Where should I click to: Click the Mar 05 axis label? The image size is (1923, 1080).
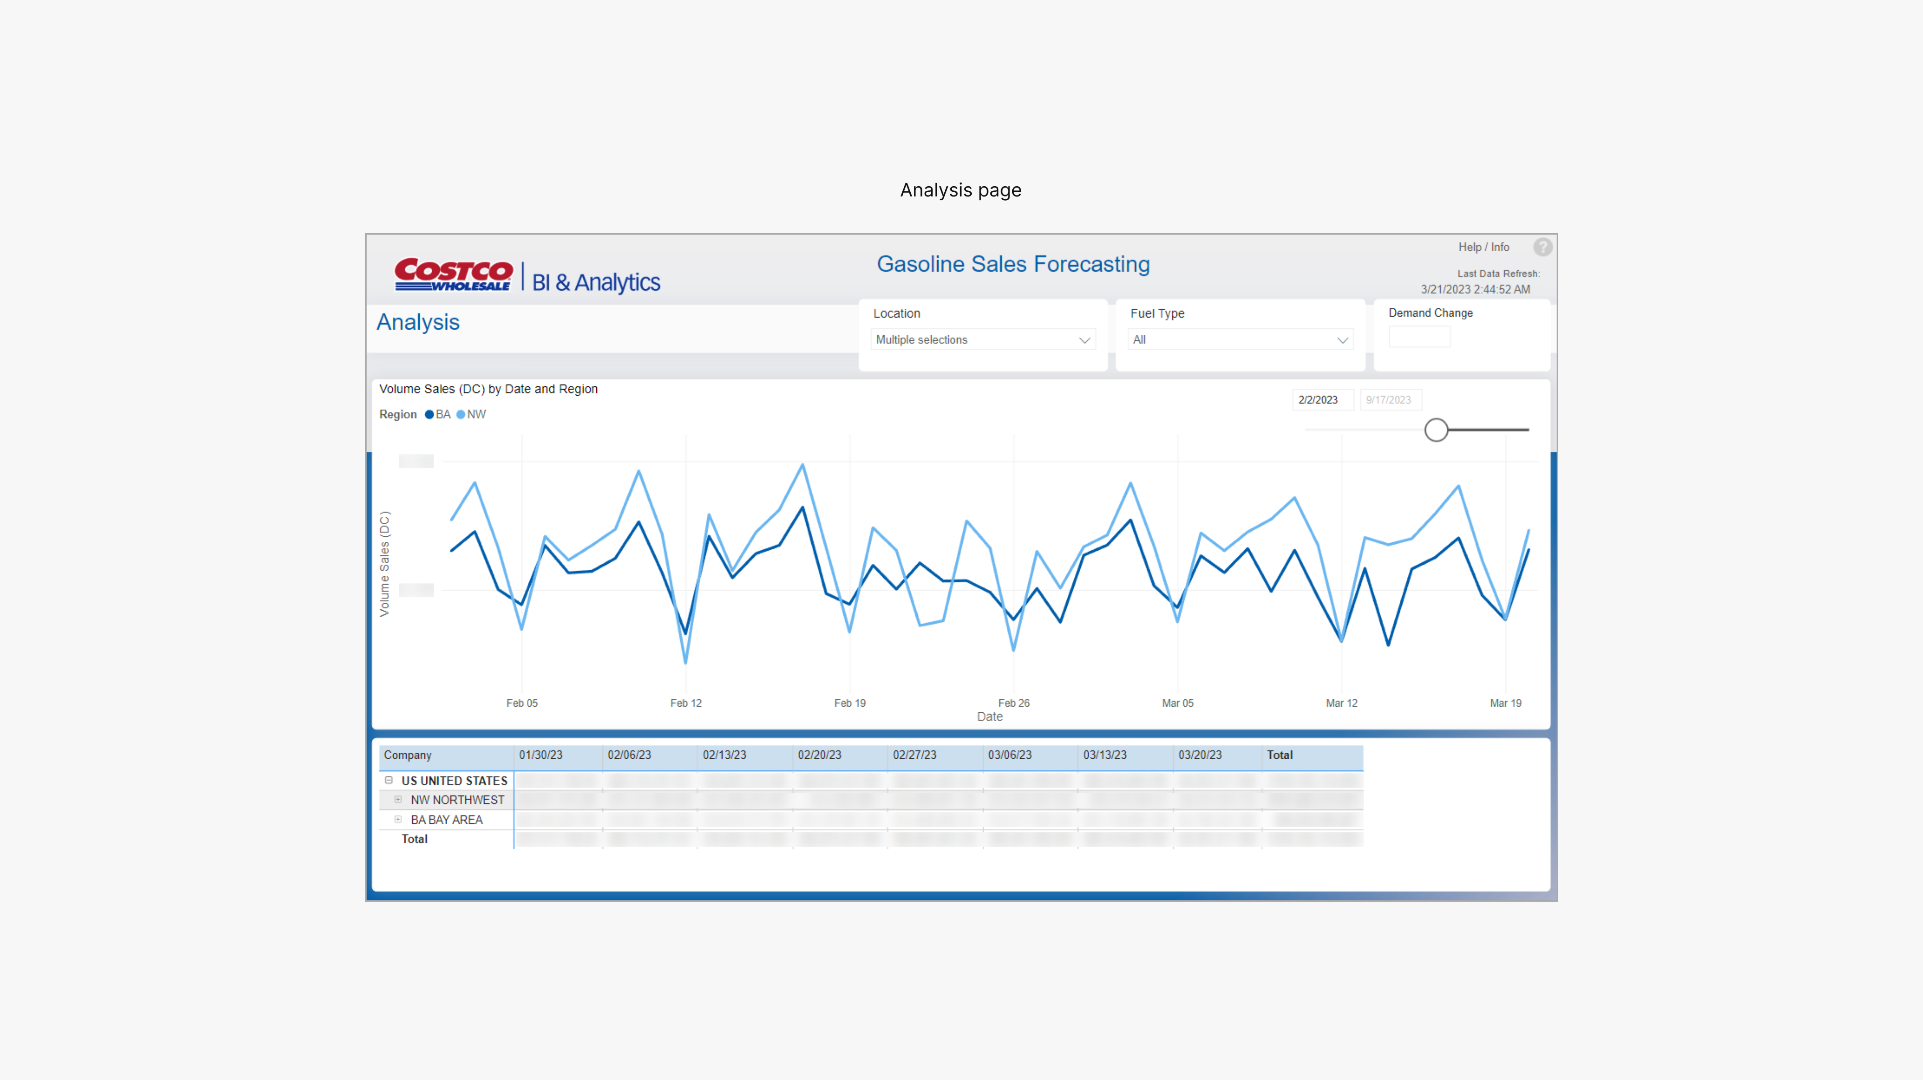[x=1178, y=703]
